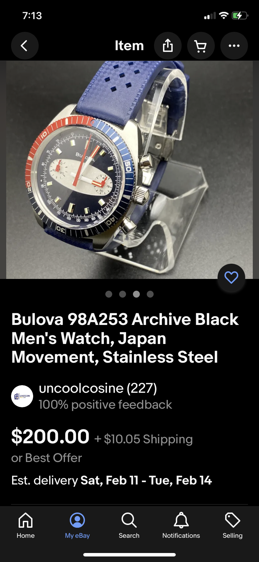Open the Selling tag tab
Screen dimensions: 259x562
coord(232,525)
